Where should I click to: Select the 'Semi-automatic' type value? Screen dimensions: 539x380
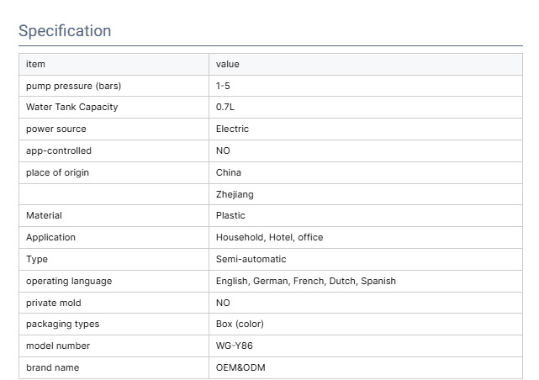click(251, 259)
